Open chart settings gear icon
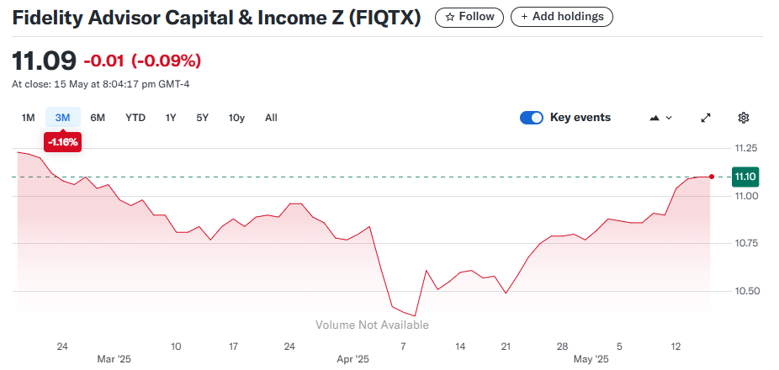This screenshot has width=779, height=370. click(743, 118)
